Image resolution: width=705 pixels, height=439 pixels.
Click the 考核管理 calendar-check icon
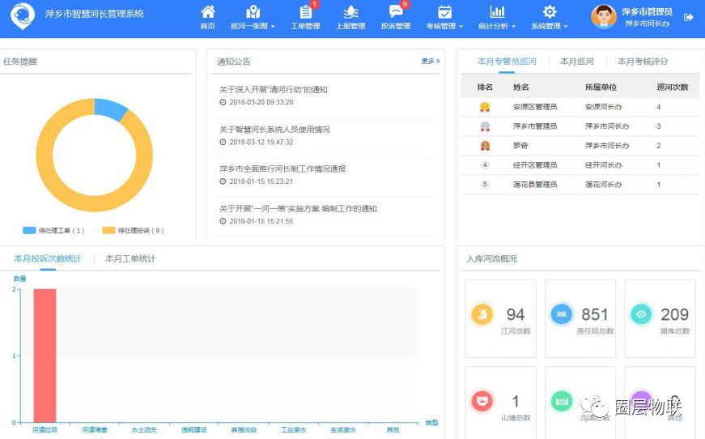coord(444,12)
